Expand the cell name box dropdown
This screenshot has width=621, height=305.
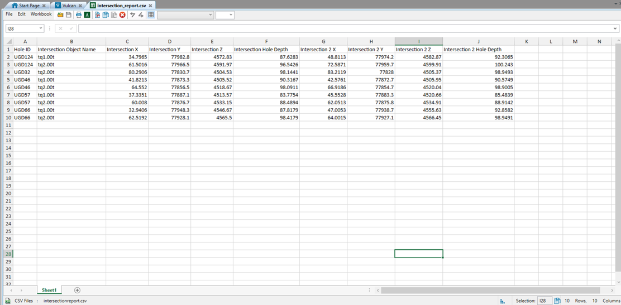[41, 28]
